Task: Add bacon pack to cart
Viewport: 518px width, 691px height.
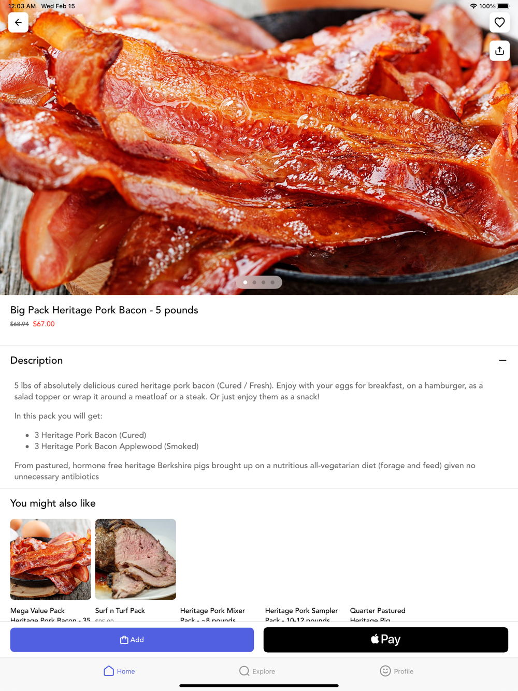Action: (x=132, y=640)
